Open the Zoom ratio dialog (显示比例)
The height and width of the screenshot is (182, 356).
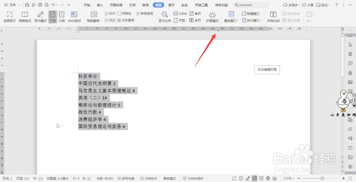click(x=164, y=17)
